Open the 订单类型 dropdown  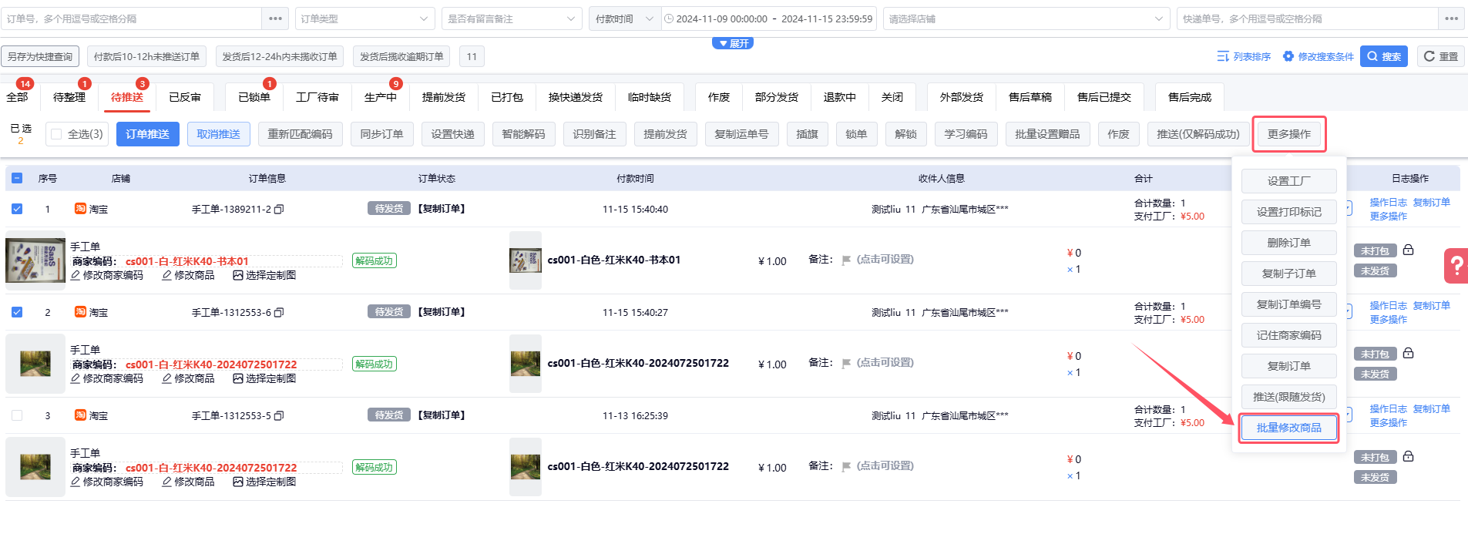364,18
